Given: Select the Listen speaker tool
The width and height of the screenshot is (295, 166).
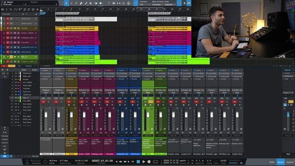Looking at the screenshot, I should pos(100,3).
